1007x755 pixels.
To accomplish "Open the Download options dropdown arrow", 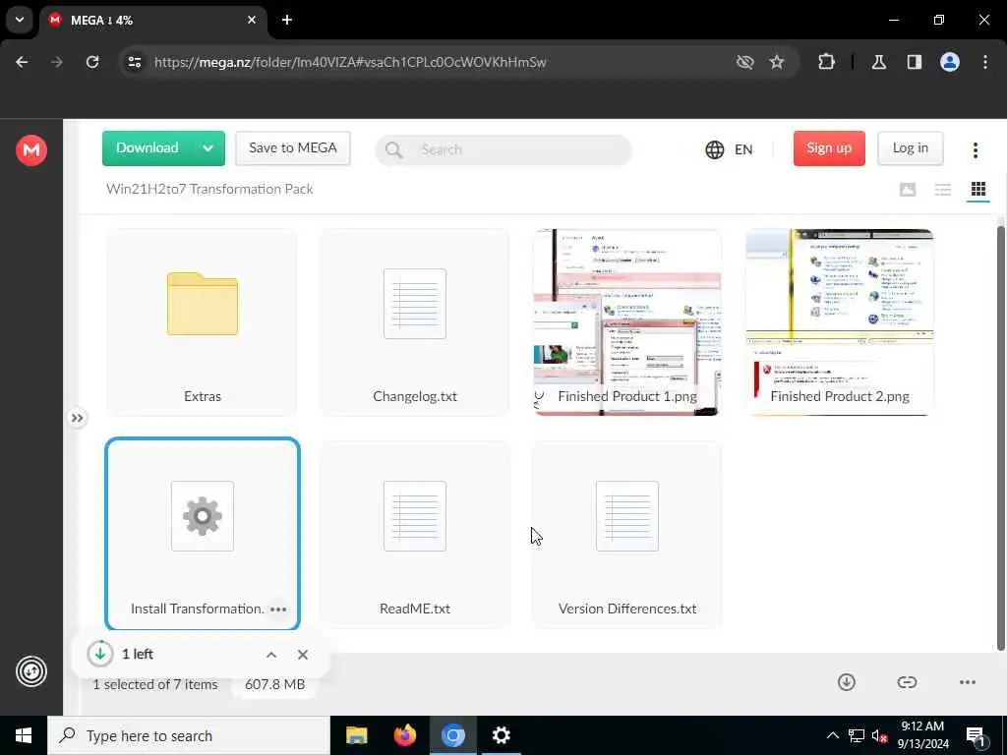I will [x=208, y=148].
